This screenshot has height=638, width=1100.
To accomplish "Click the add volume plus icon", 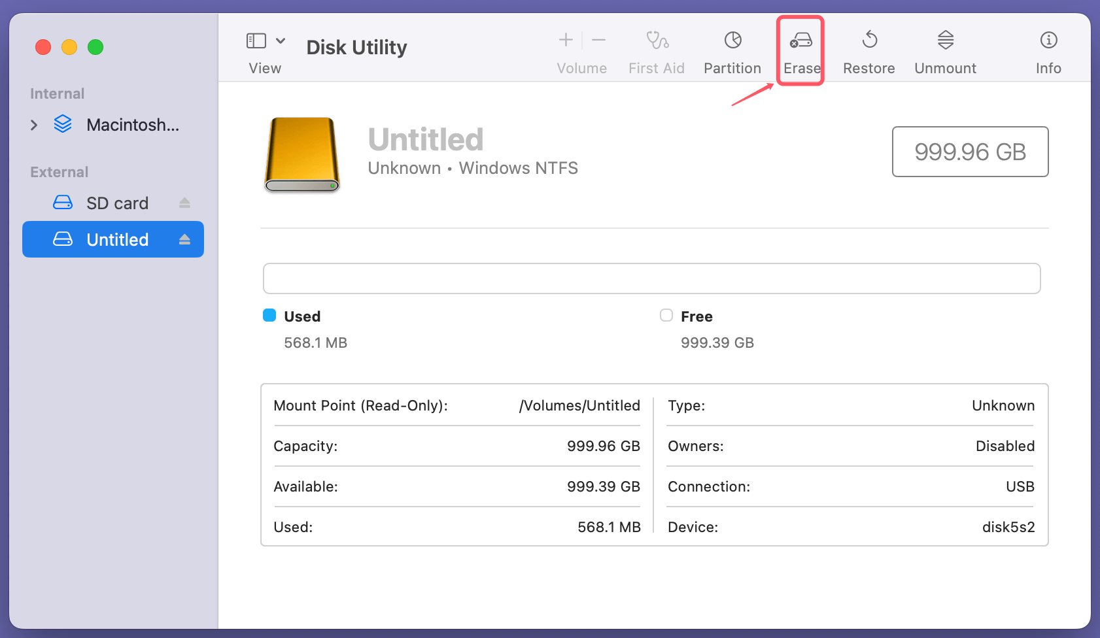I will [566, 41].
